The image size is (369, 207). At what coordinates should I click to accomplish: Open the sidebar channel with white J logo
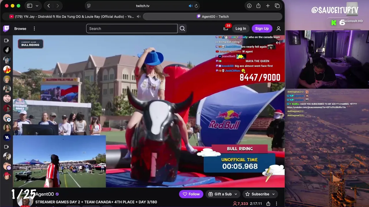pyautogui.click(x=7, y=50)
